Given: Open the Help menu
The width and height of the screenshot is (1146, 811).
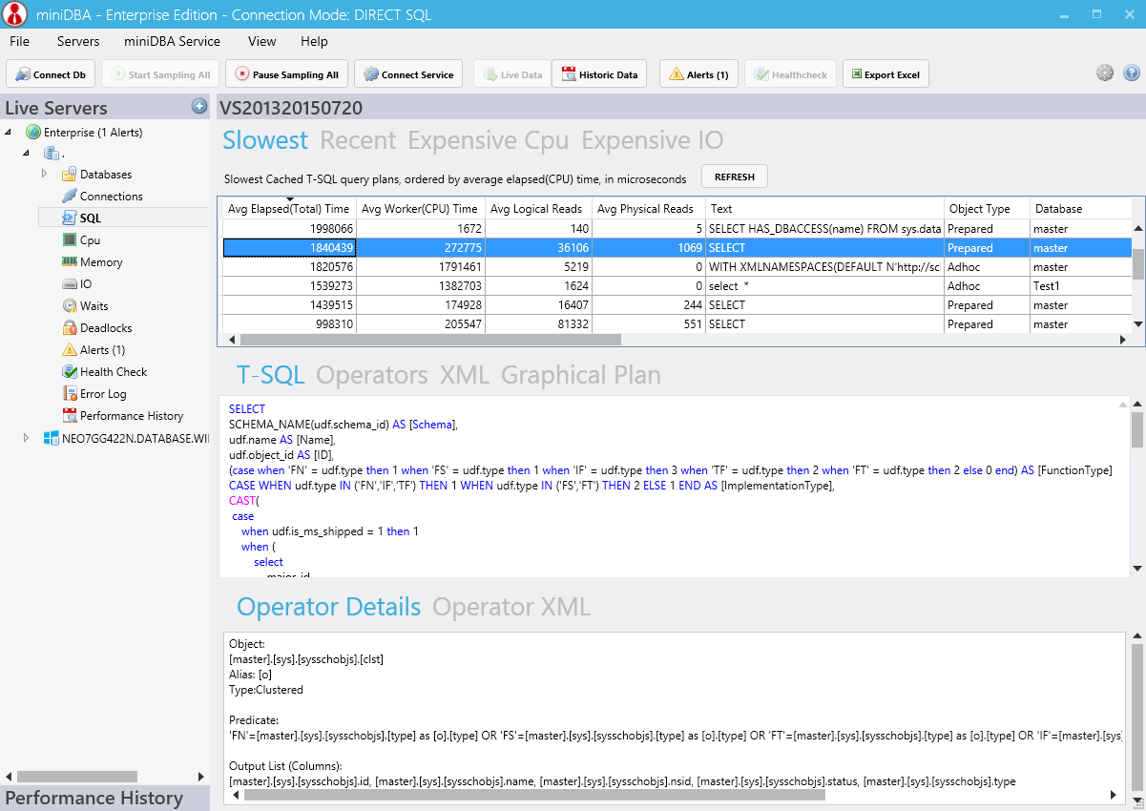Looking at the screenshot, I should tap(314, 41).
